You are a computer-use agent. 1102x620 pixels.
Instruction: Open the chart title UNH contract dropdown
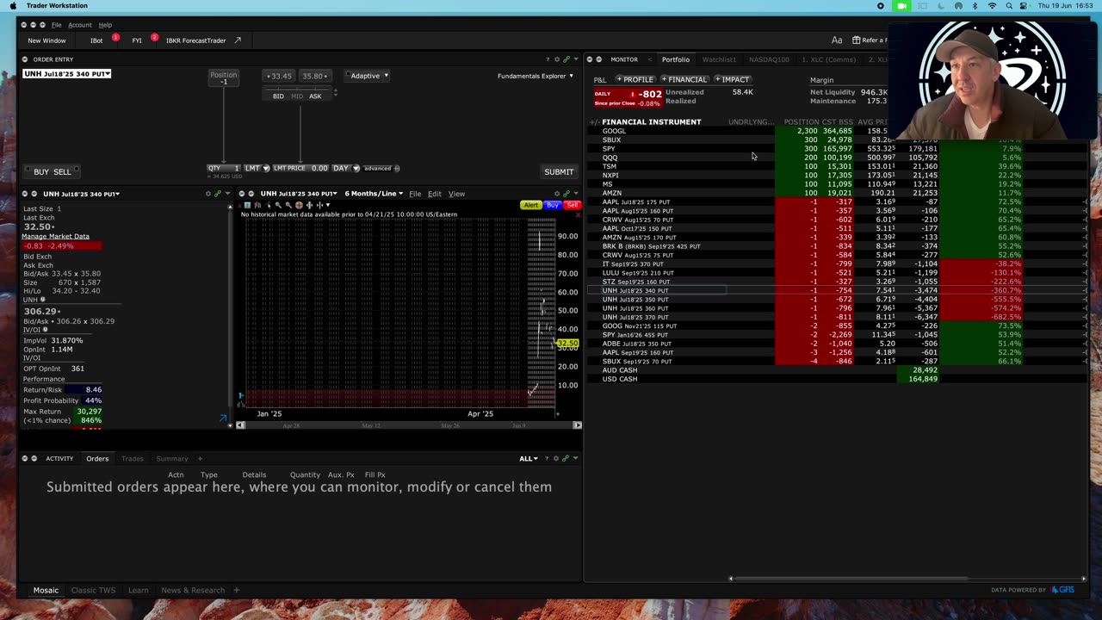coord(299,194)
